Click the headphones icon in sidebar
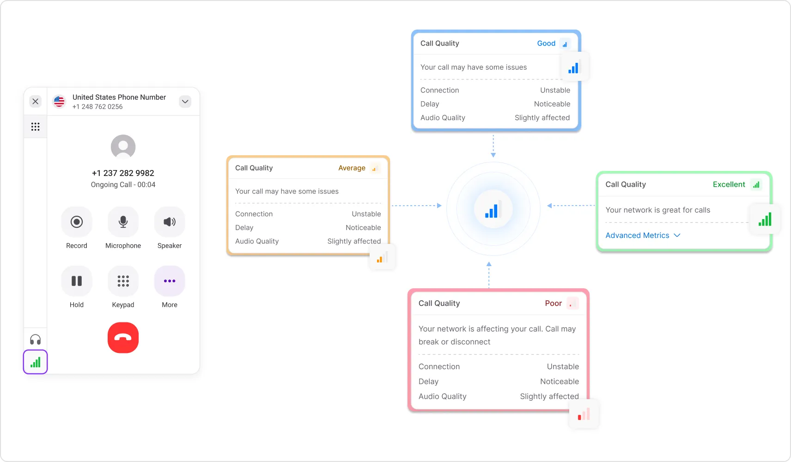The image size is (791, 462). [x=36, y=340]
